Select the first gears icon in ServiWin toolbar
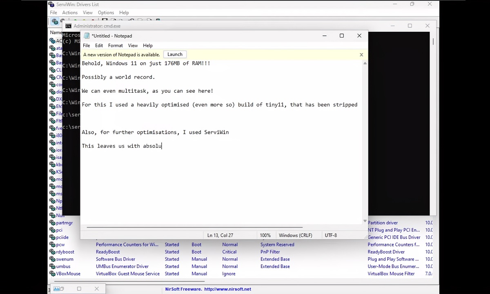Image resolution: width=490 pixels, height=294 pixels. point(55,21)
